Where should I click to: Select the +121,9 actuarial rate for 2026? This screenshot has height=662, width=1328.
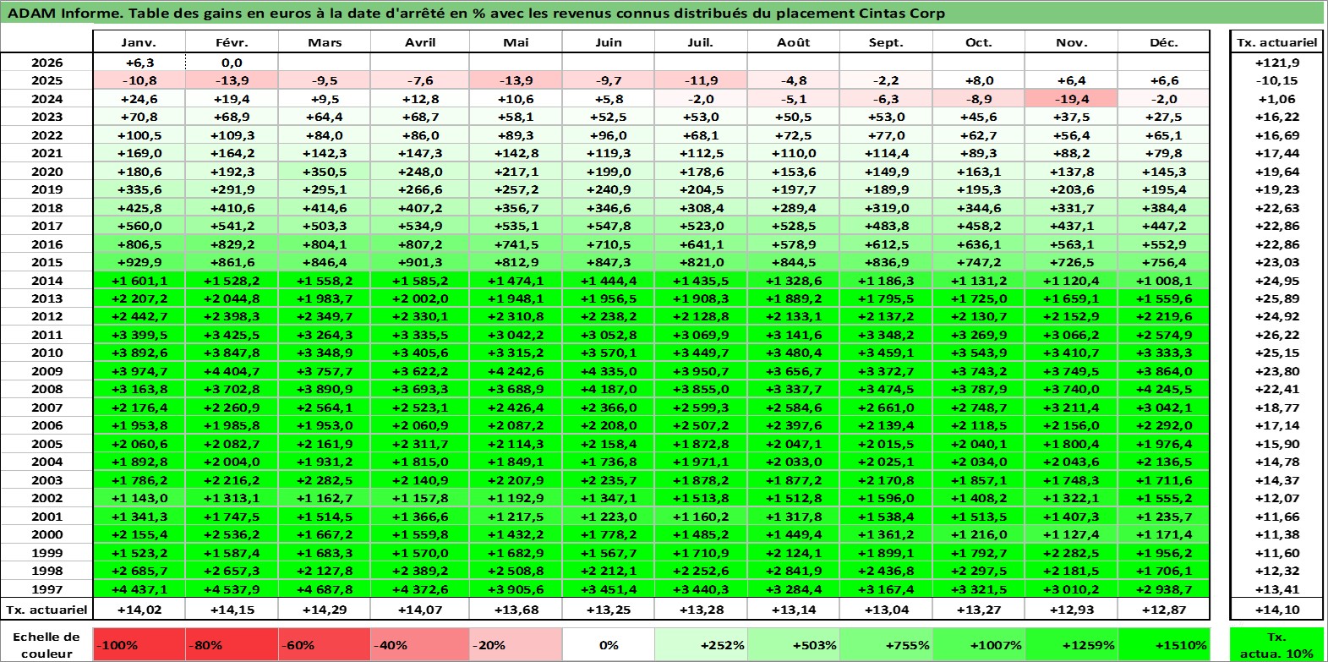[1276, 63]
